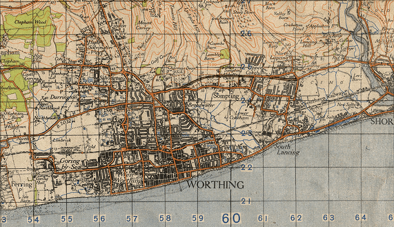Click grid easting number 62

296,218
